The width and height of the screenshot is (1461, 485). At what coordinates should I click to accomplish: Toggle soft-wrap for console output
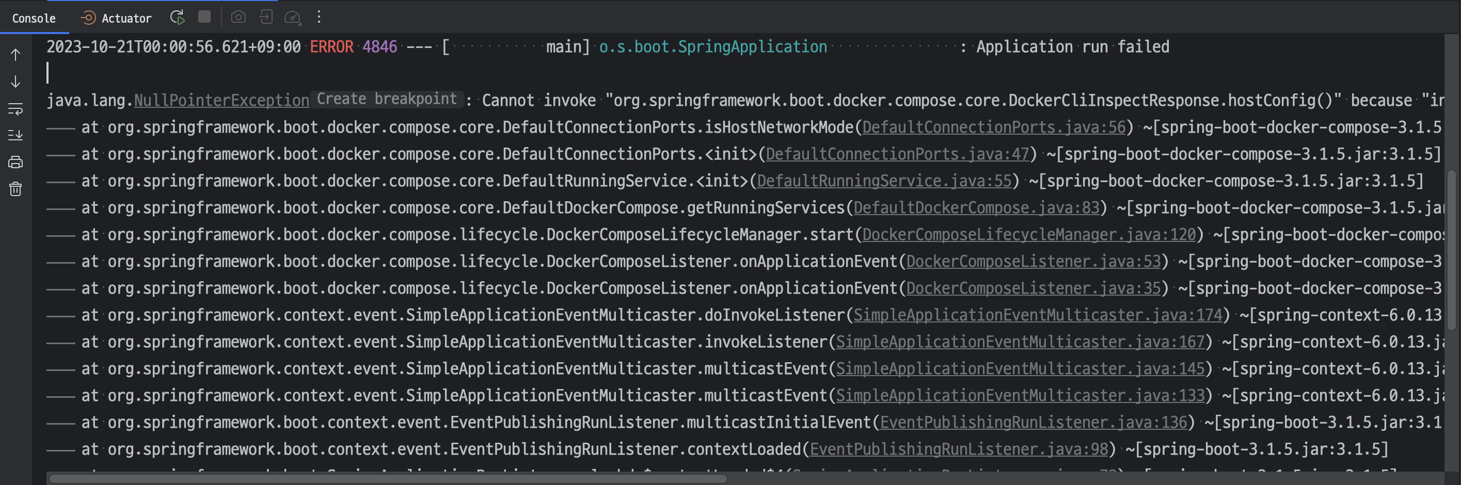click(x=15, y=108)
